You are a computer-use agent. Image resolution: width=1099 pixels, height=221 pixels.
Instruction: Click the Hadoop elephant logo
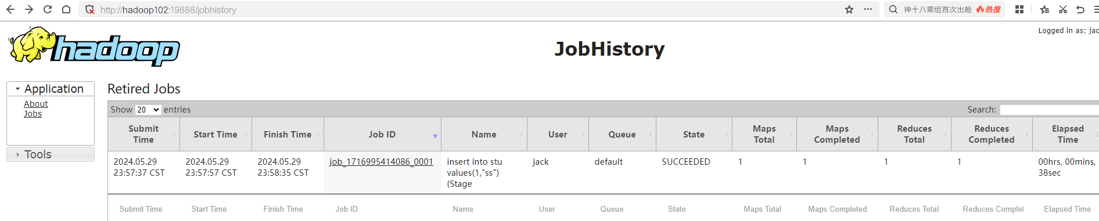coord(94,46)
